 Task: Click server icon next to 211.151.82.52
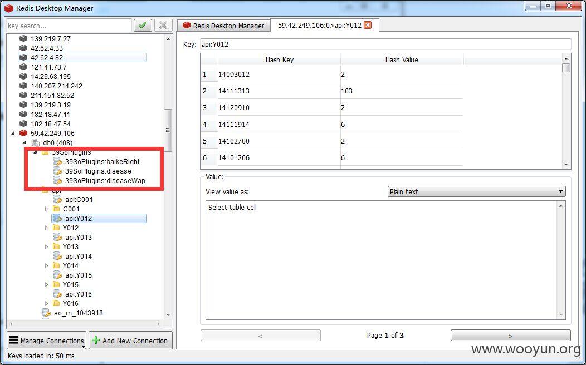click(23, 95)
